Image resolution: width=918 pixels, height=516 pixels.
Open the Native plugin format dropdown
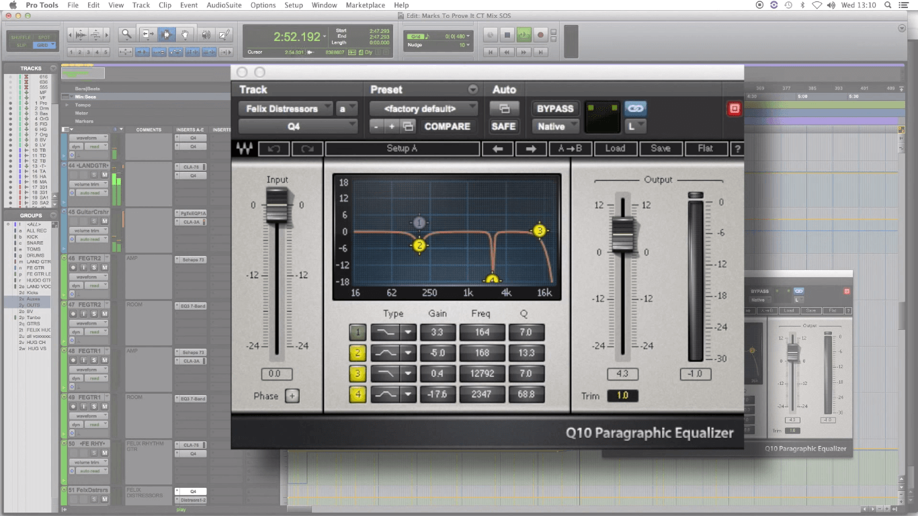pyautogui.click(x=556, y=126)
